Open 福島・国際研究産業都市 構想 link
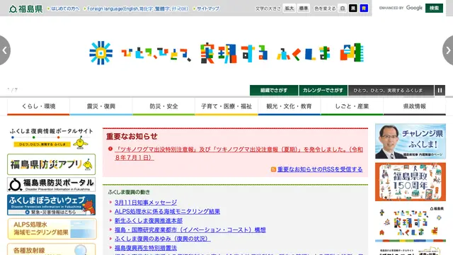 pyautogui.click(x=190, y=229)
